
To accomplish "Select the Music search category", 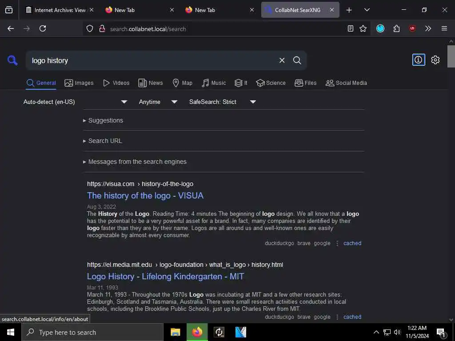I will tap(214, 83).
